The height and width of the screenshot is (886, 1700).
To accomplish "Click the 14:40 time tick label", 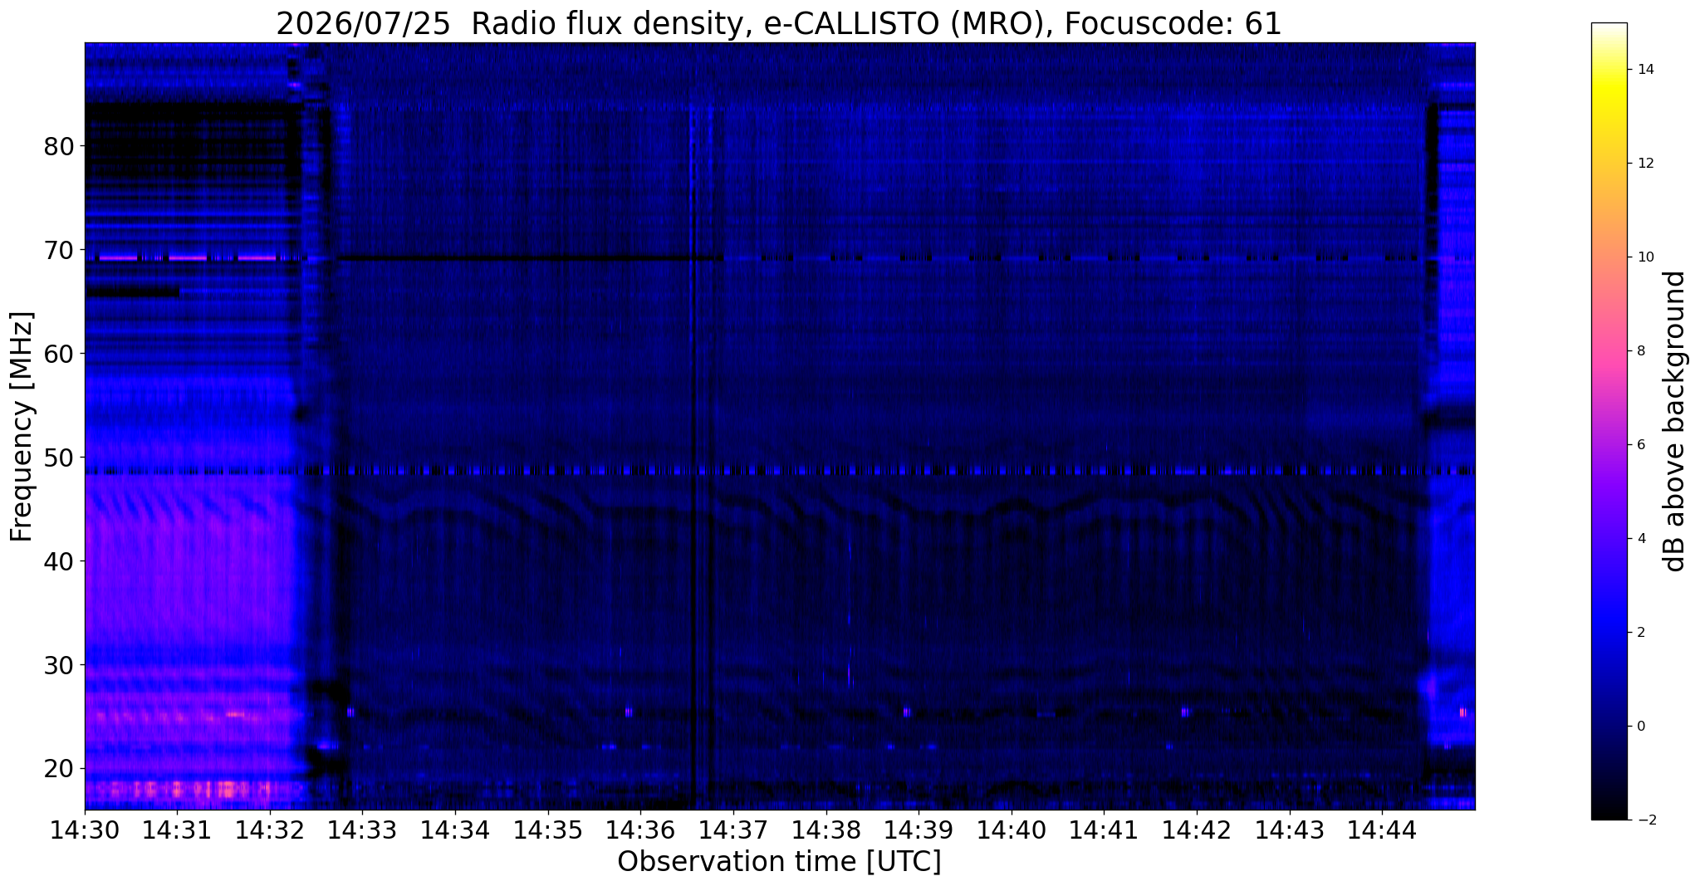I will (x=1012, y=829).
